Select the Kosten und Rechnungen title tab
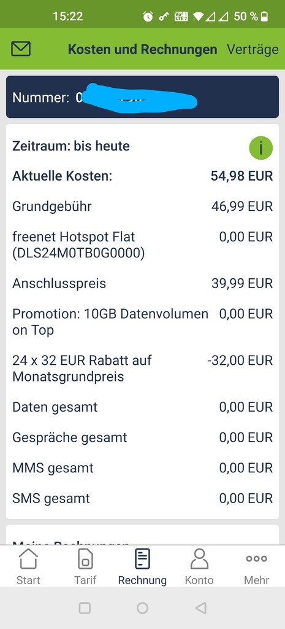The width and height of the screenshot is (285, 629). [x=142, y=49]
